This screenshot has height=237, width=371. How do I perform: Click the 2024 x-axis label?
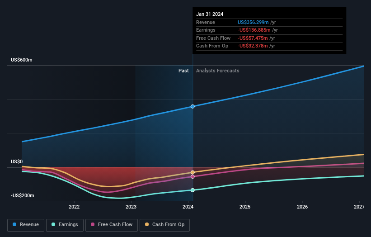pyautogui.click(x=188, y=207)
